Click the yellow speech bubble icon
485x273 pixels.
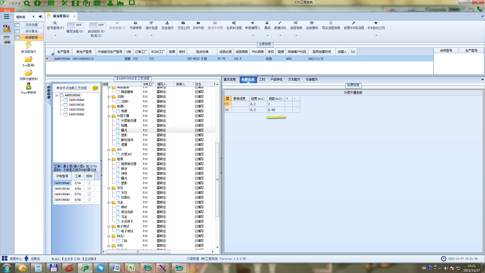tap(95, 88)
